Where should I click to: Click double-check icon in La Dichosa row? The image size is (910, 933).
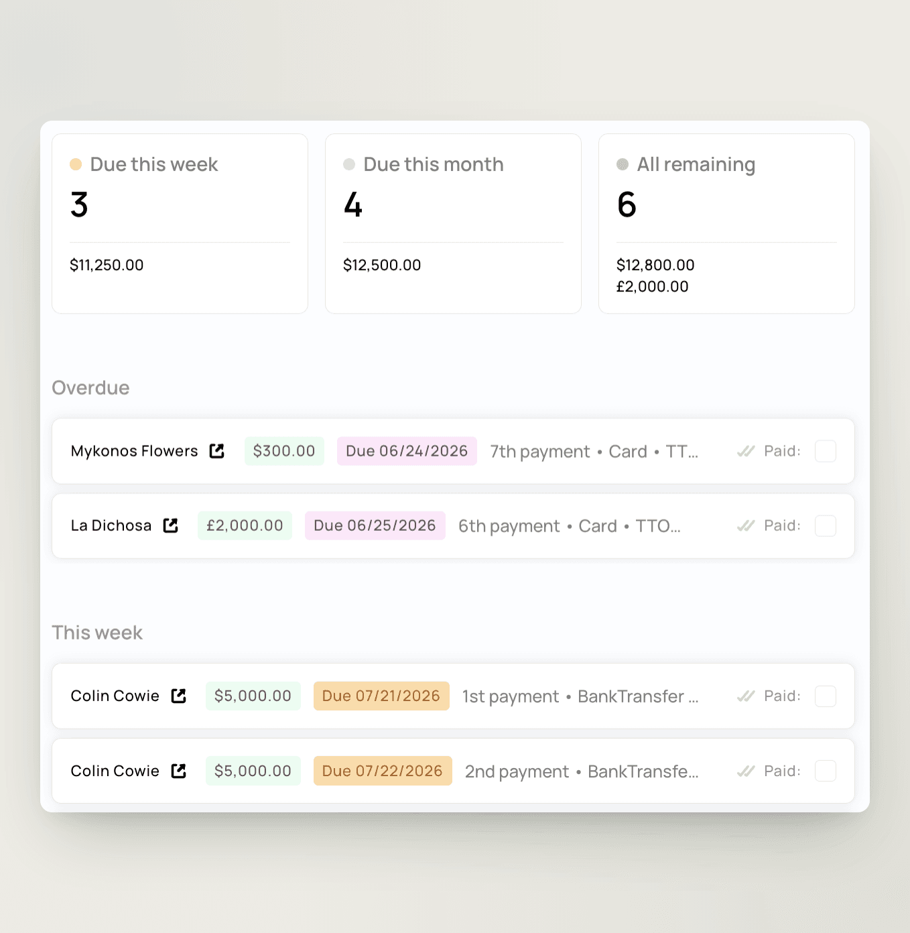tap(746, 525)
